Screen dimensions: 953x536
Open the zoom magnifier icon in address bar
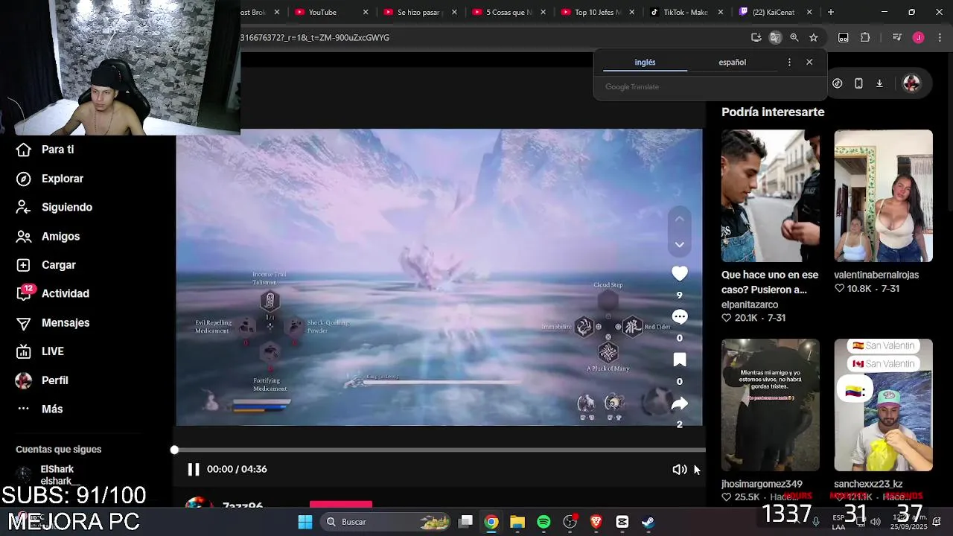(794, 37)
